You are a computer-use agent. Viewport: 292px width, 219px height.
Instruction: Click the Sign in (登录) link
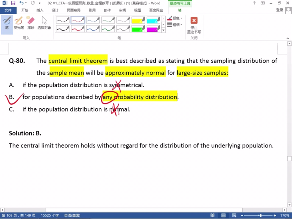click(x=280, y=10)
